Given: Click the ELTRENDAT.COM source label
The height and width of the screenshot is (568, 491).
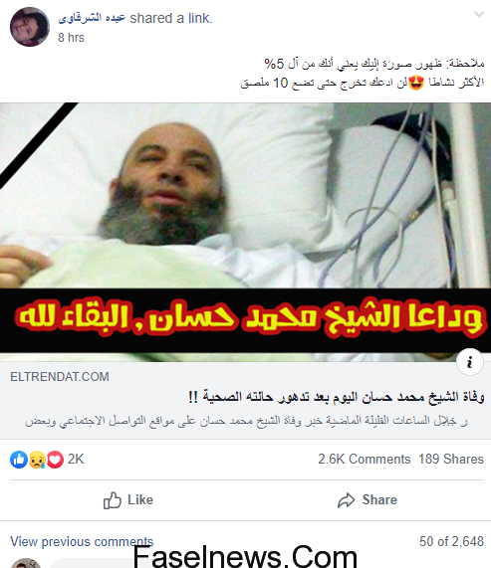Looking at the screenshot, I should [x=60, y=377].
